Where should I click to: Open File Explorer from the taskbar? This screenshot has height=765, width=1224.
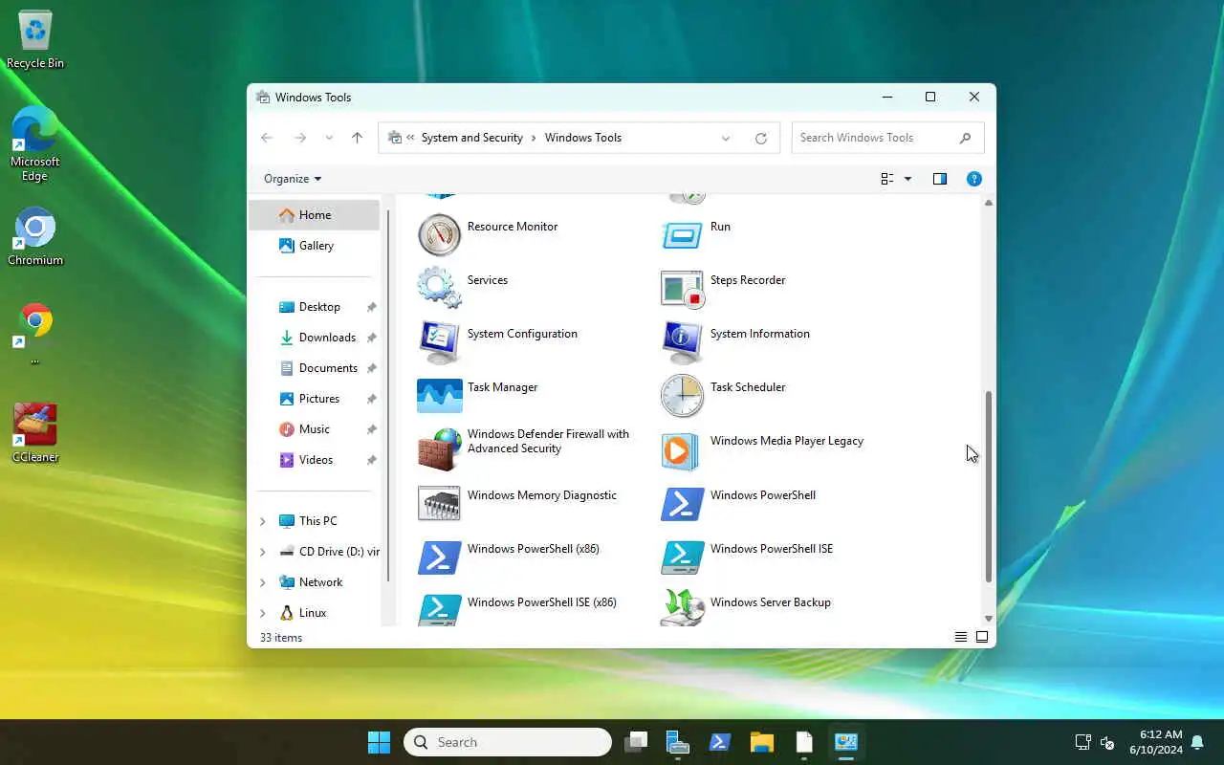pyautogui.click(x=761, y=742)
